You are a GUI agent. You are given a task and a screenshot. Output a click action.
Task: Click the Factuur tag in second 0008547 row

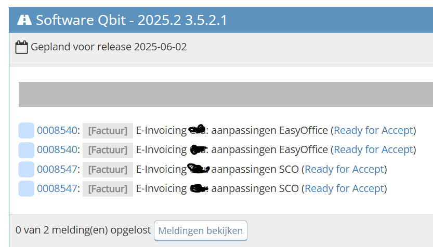click(108, 189)
